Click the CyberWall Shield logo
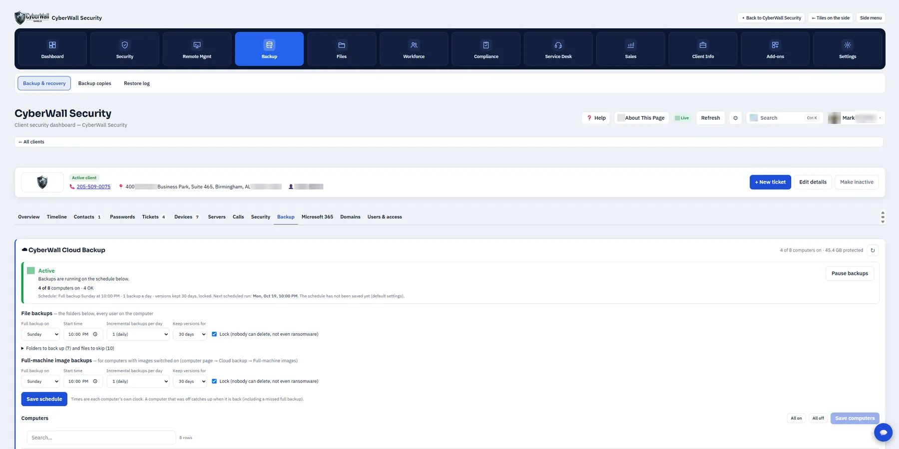This screenshot has width=899, height=449. point(32,17)
